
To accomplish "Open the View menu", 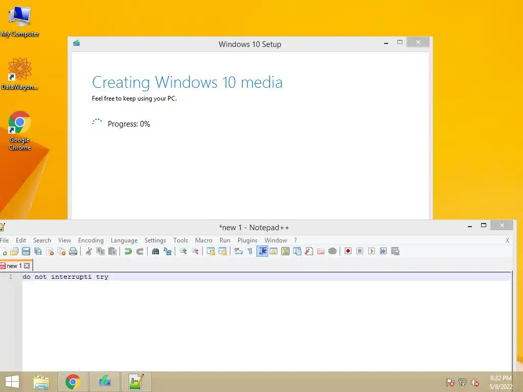I will (x=64, y=240).
